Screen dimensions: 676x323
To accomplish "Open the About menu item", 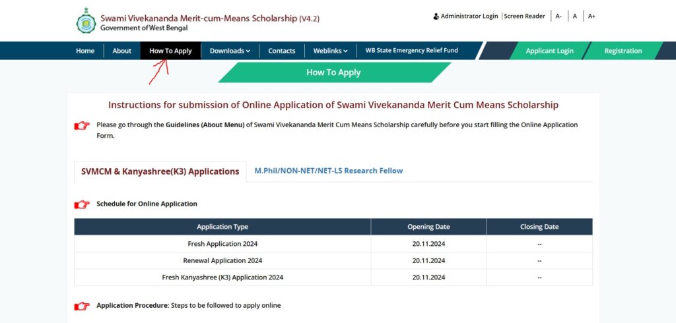I will pyautogui.click(x=121, y=51).
